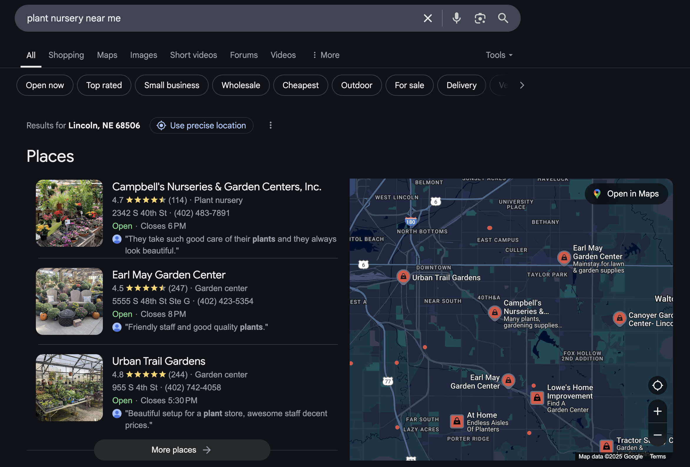Viewport: 690px width, 467px height.
Task: Click reviewer avatar beside Campbell's review
Action: 117,239
